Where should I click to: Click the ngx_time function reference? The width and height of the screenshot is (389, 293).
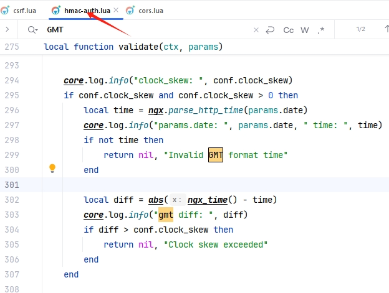coord(210,200)
